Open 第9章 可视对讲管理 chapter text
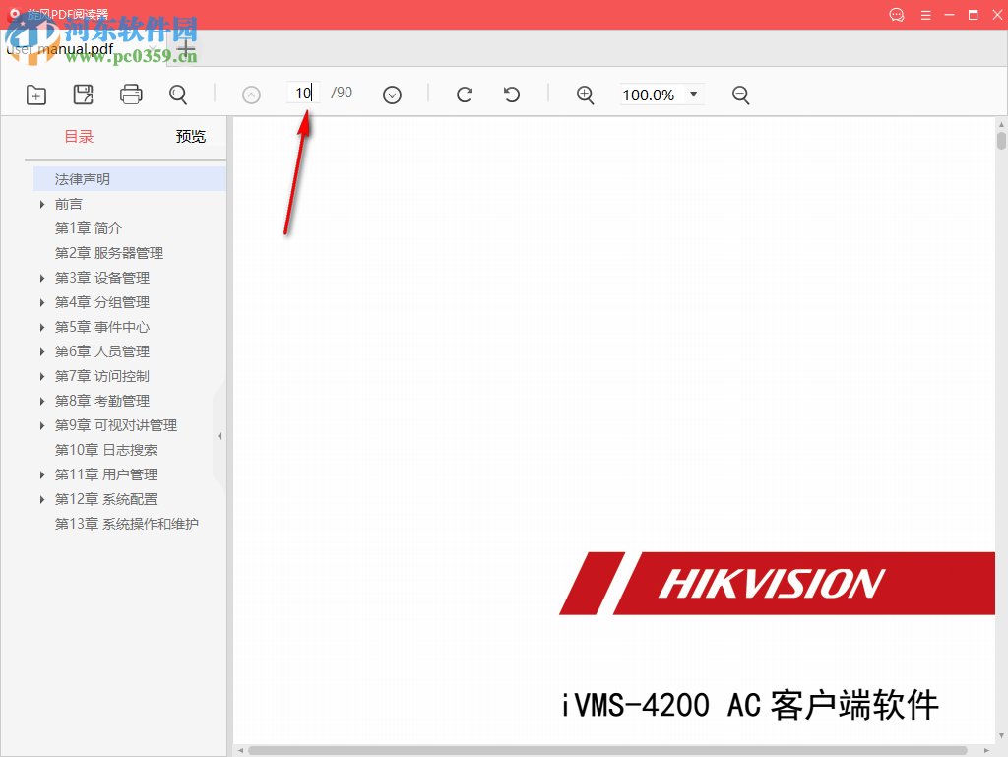 click(x=116, y=425)
